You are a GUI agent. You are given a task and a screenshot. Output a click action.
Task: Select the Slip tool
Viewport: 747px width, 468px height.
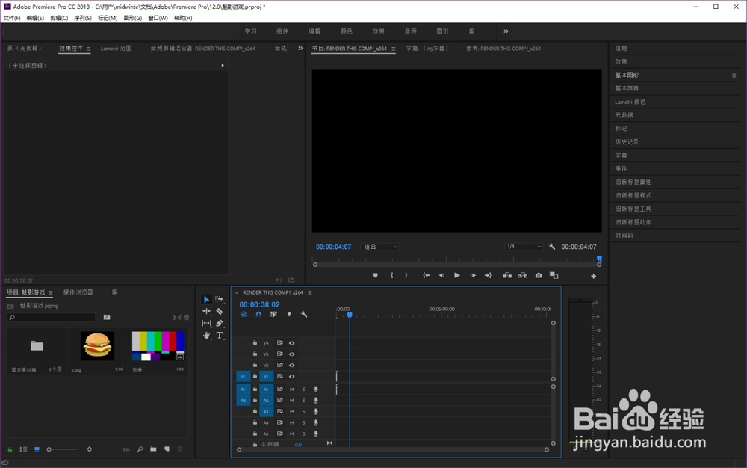point(206,323)
